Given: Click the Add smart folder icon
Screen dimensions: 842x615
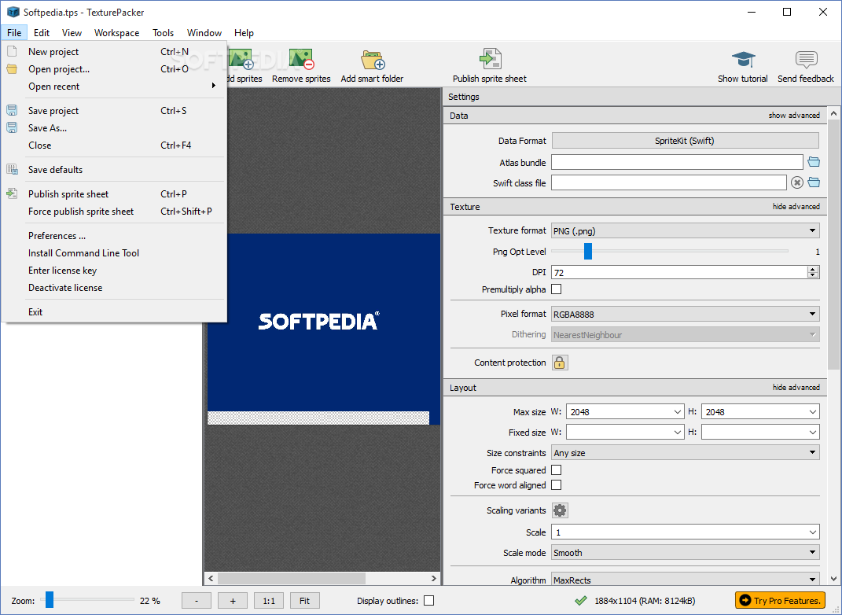Looking at the screenshot, I should 372,59.
